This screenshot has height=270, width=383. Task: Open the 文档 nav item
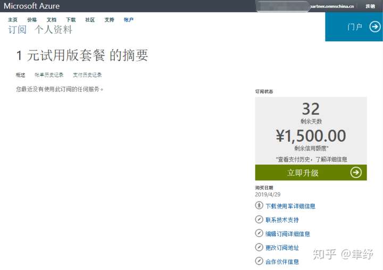point(51,20)
